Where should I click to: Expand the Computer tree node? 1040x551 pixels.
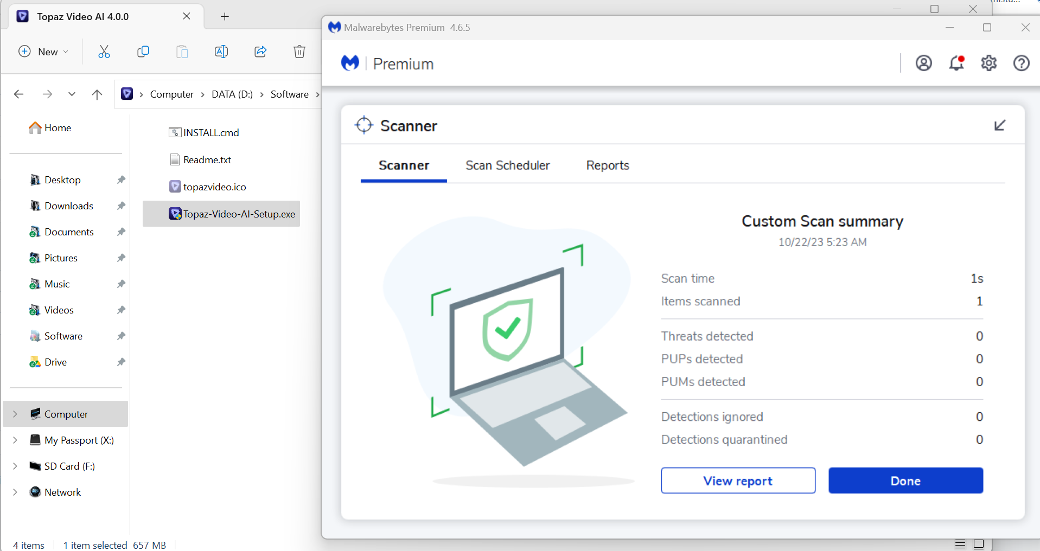(15, 414)
